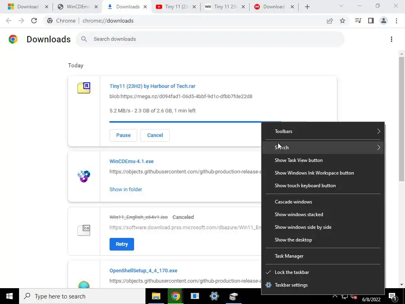405x304 pixels.
Task: Toggle Show Task View button
Action: click(323, 160)
